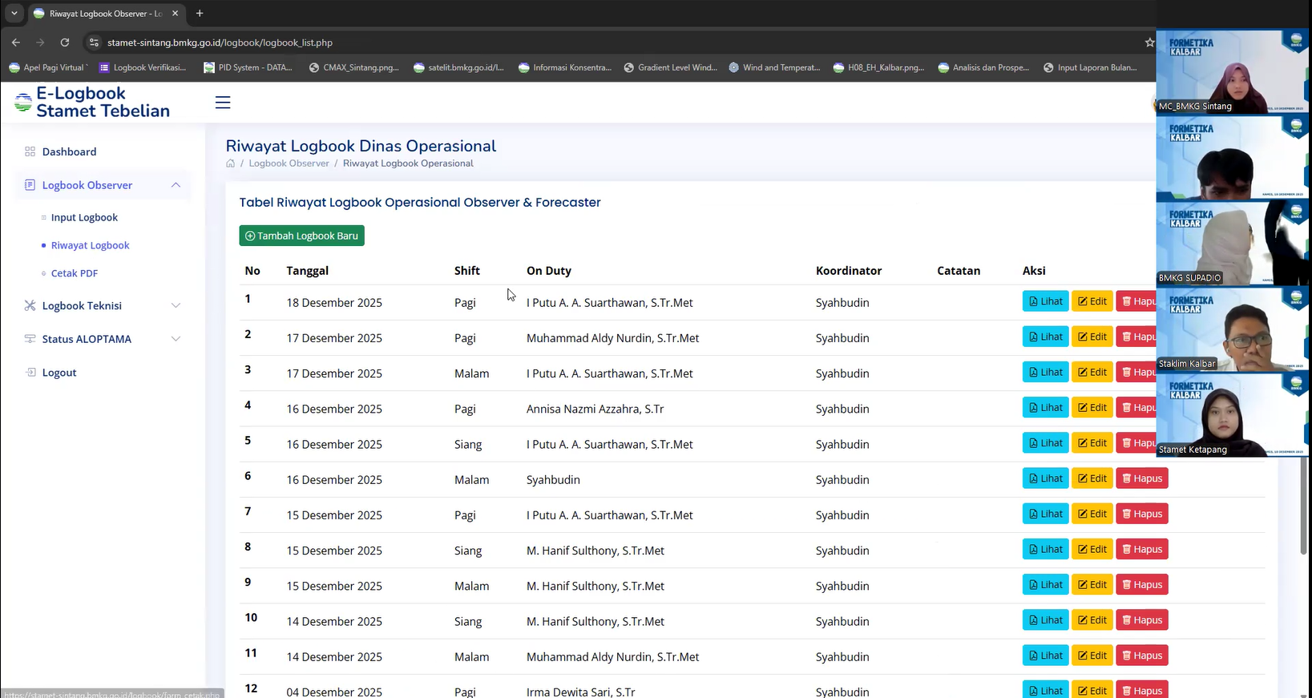Click the Dashboard grid icon in sidebar
This screenshot has height=698, width=1312.
(x=30, y=151)
